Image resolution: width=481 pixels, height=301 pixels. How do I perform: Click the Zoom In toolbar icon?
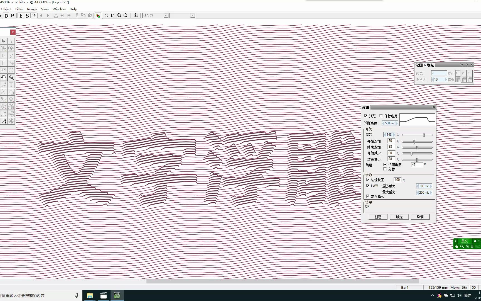[x=119, y=16]
